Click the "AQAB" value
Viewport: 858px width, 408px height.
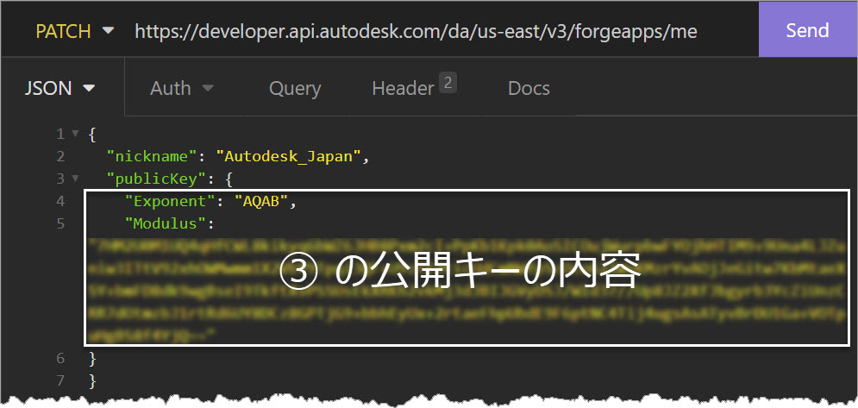pos(261,201)
